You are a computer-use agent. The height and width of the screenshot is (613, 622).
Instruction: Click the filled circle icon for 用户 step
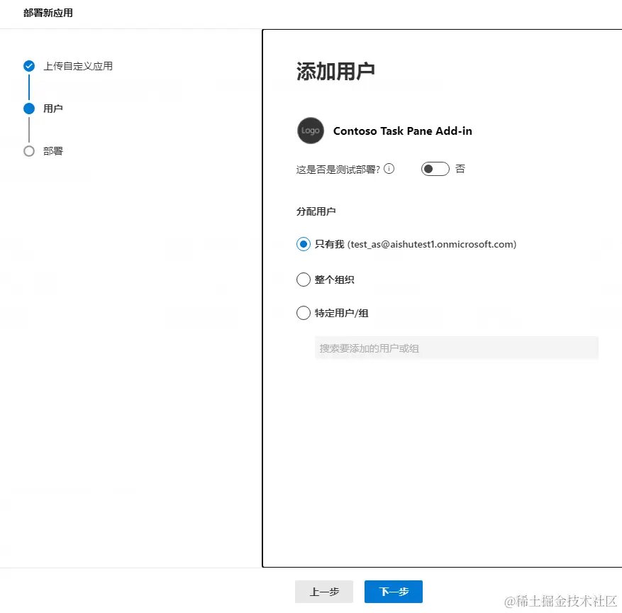point(28,109)
